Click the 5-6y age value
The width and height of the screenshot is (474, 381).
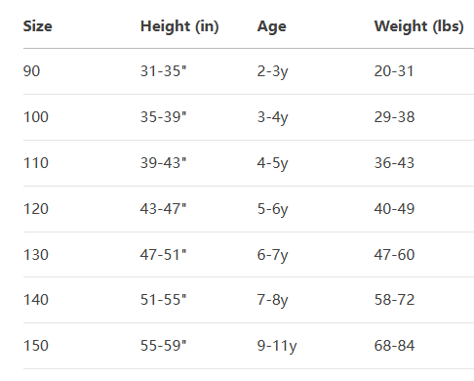pos(272,209)
